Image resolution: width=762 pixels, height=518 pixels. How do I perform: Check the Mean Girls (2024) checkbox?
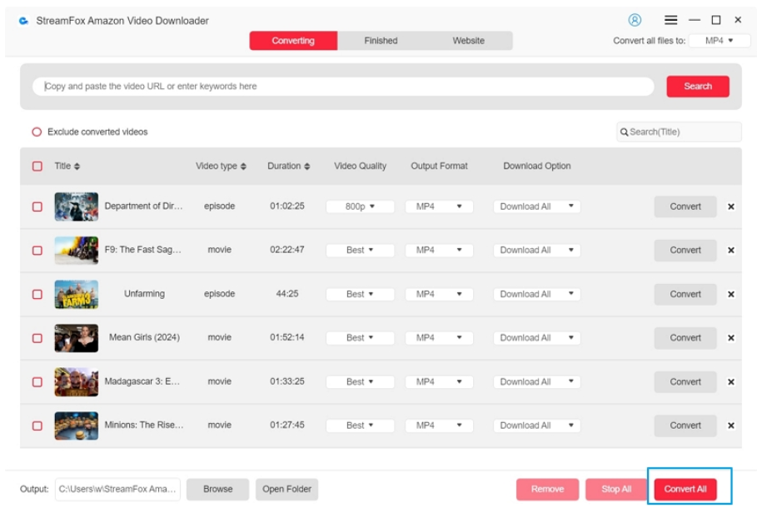click(37, 338)
